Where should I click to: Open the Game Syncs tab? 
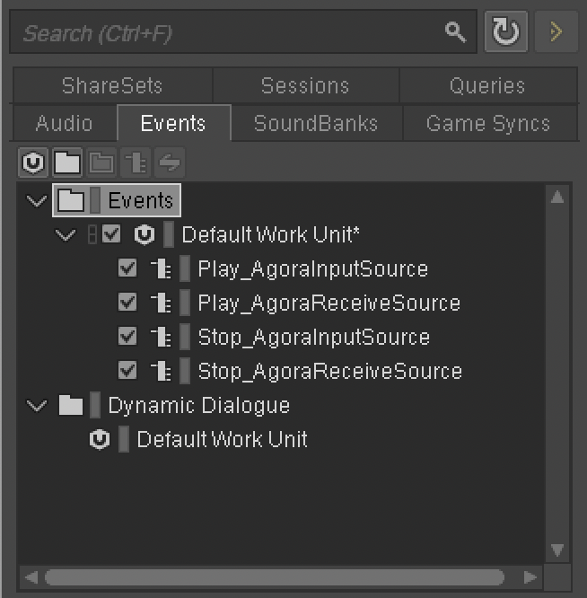[x=488, y=123]
